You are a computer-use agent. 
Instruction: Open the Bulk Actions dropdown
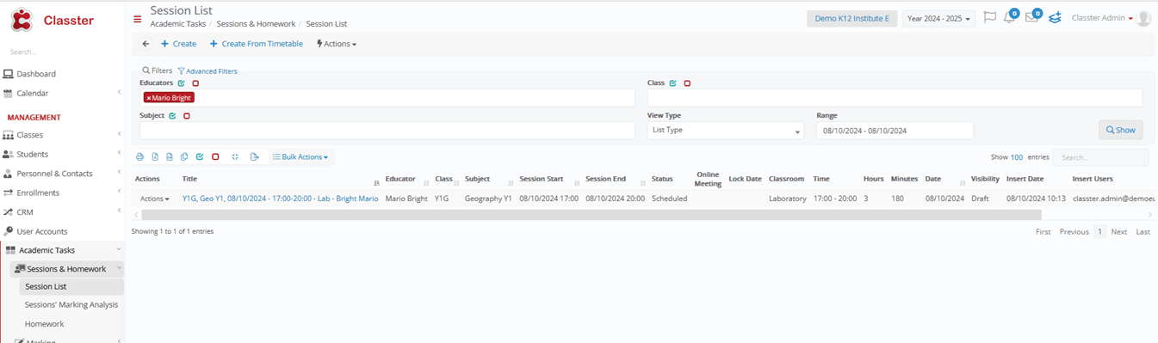pos(300,157)
